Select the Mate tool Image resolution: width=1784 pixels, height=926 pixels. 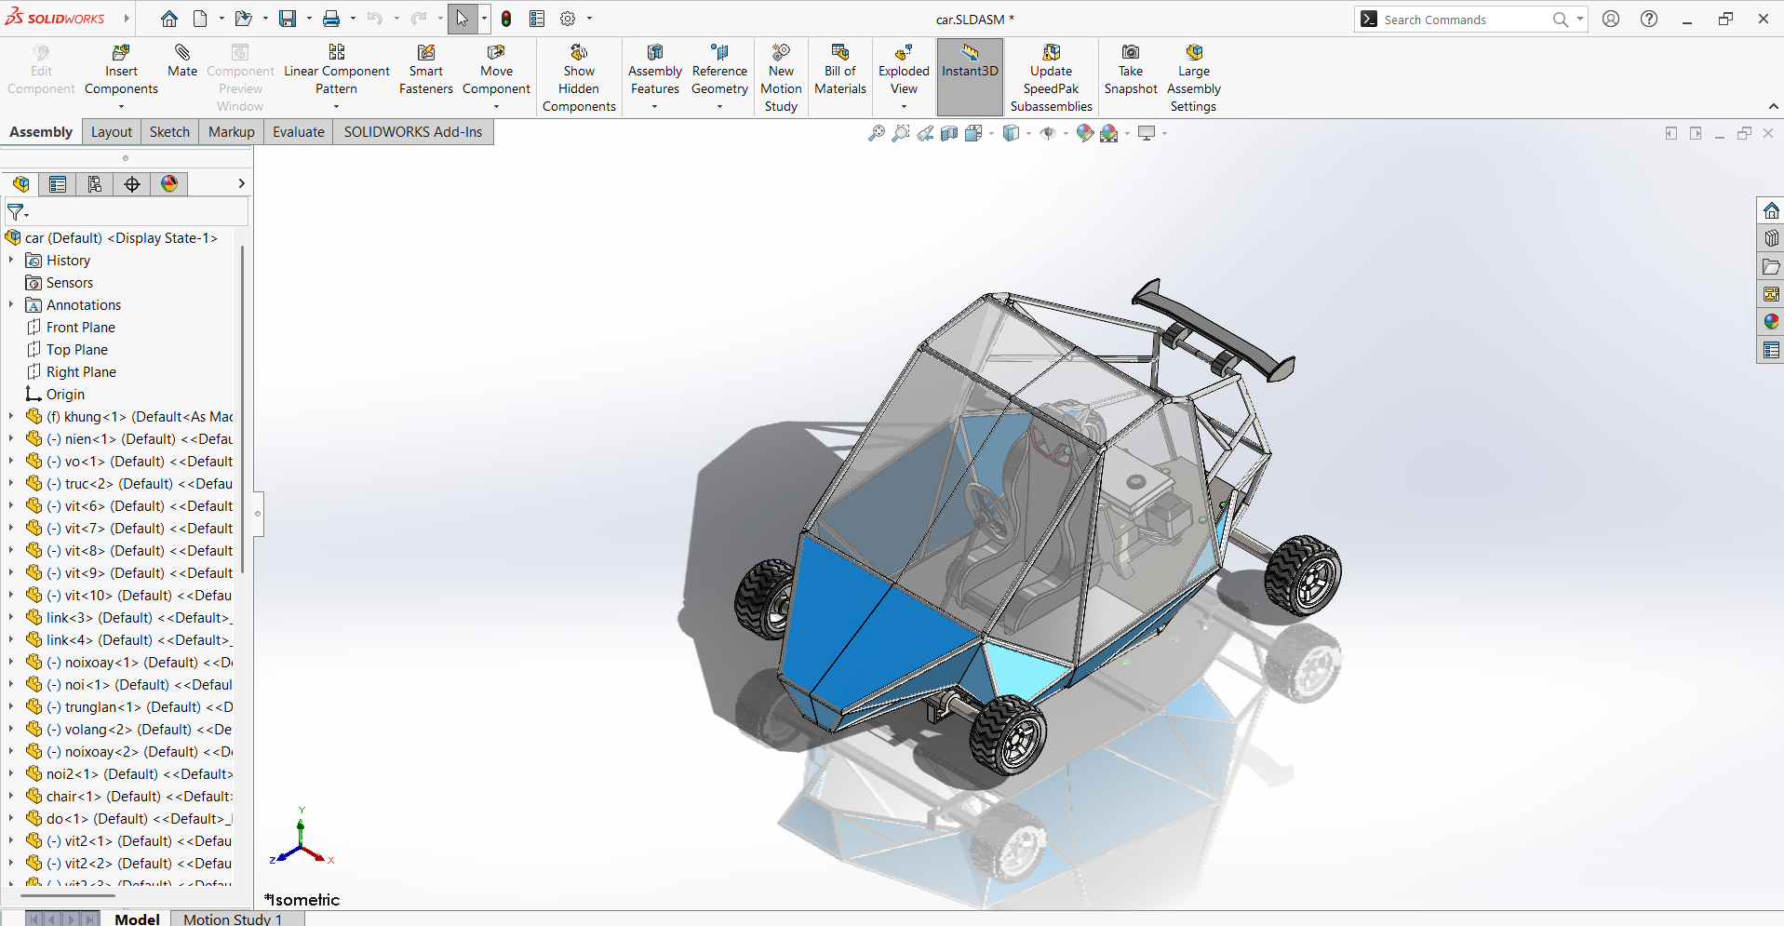(x=182, y=61)
